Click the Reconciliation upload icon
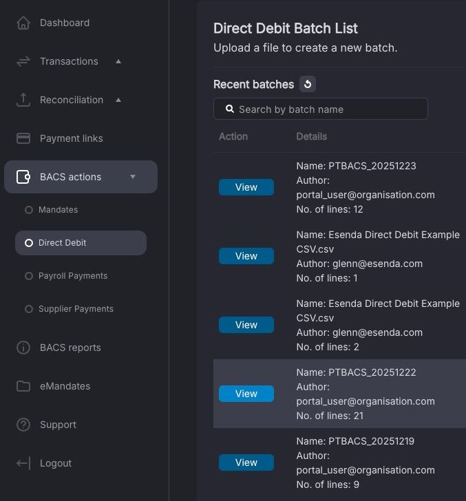 coord(23,100)
